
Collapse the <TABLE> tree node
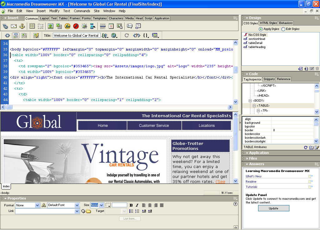click(x=254, y=106)
